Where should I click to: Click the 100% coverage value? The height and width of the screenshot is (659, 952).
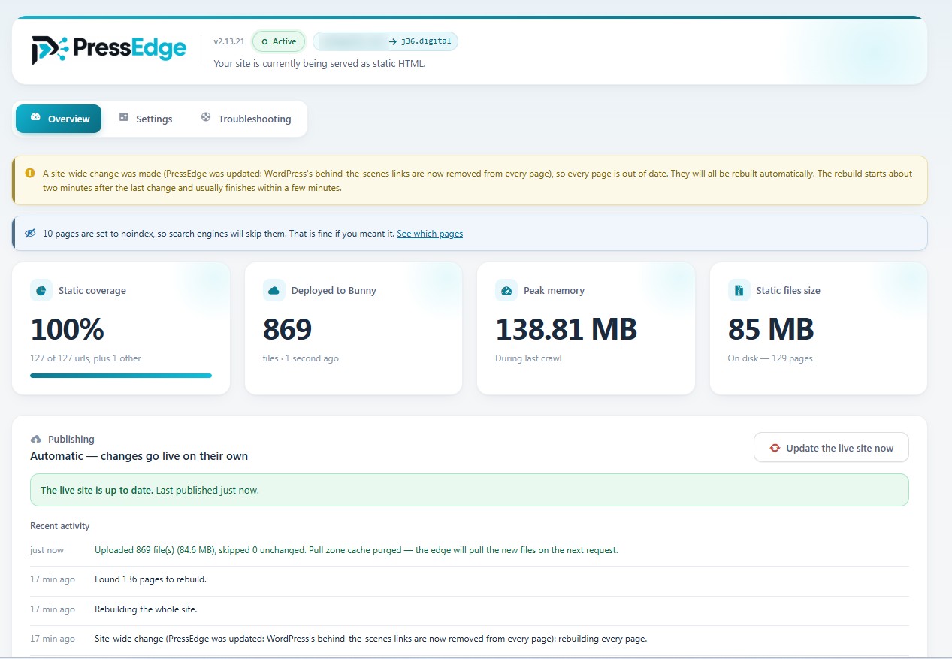(68, 329)
